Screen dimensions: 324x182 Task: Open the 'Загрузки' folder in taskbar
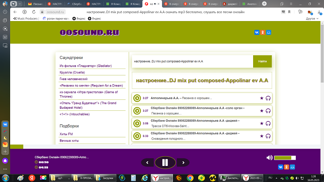105,178
